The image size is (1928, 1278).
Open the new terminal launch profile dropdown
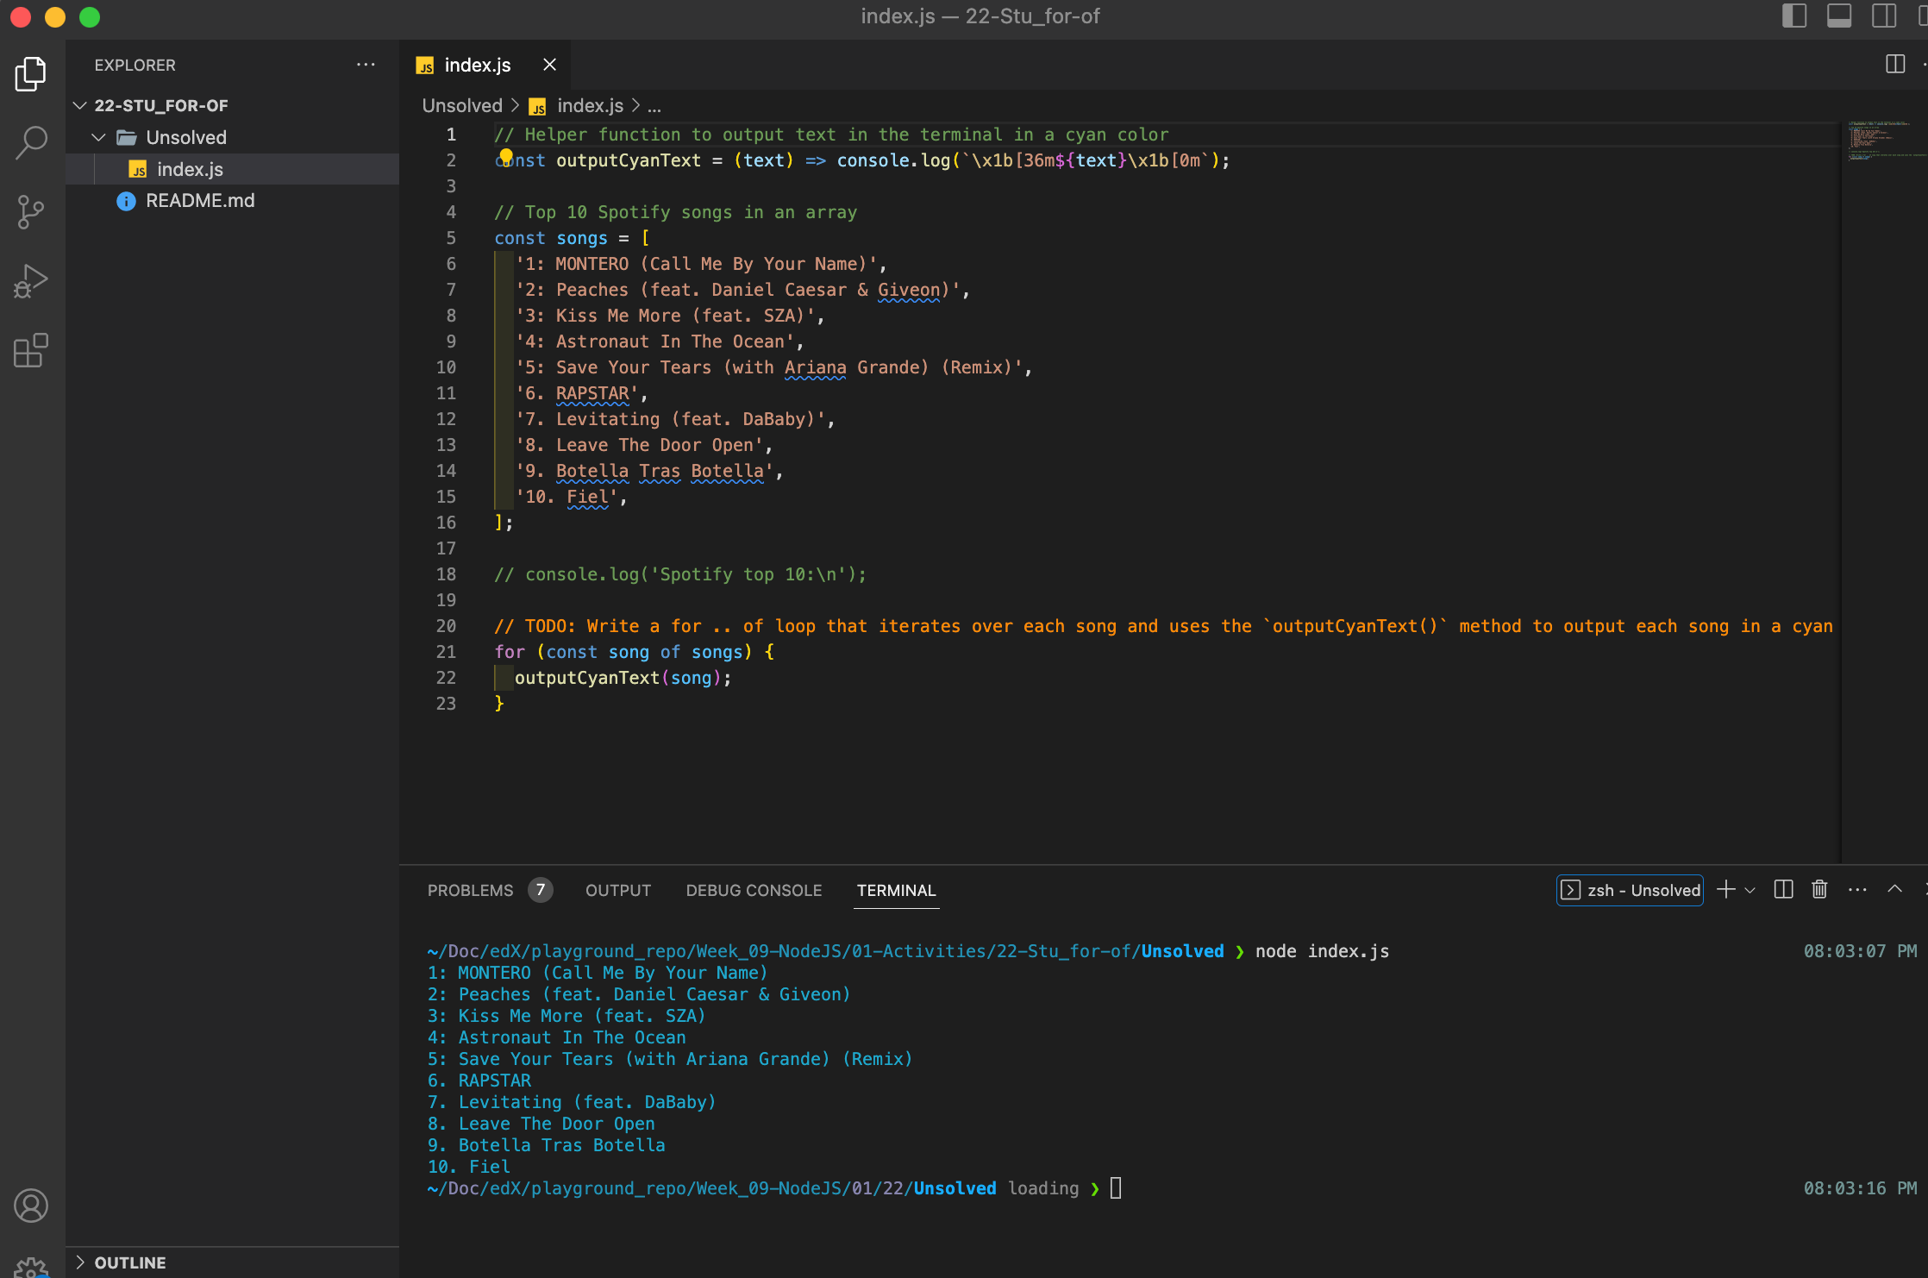pos(1750,890)
